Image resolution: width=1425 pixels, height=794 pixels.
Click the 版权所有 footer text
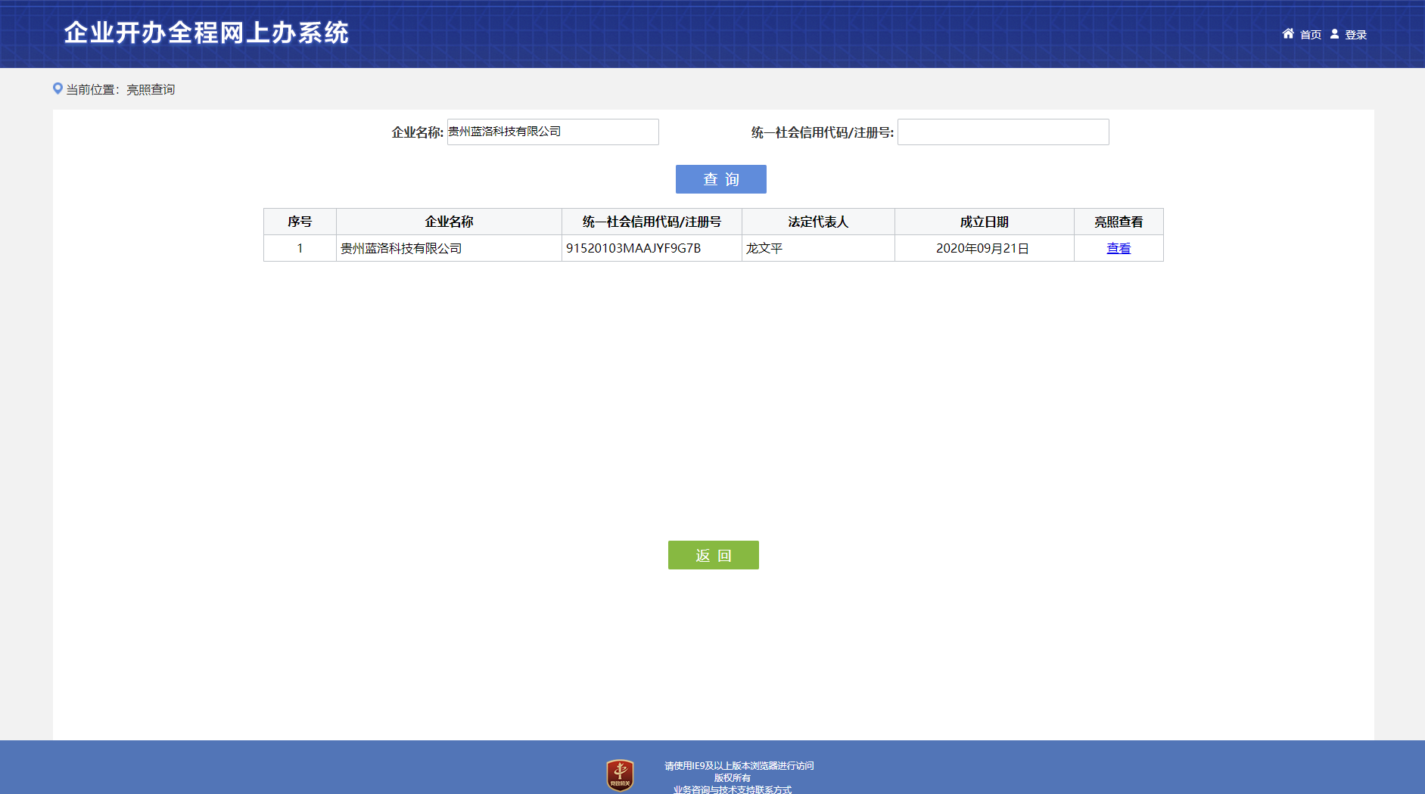pyautogui.click(x=733, y=777)
